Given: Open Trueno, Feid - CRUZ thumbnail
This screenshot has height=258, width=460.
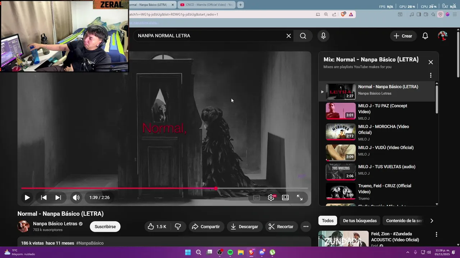Looking at the screenshot, I should [341, 192].
